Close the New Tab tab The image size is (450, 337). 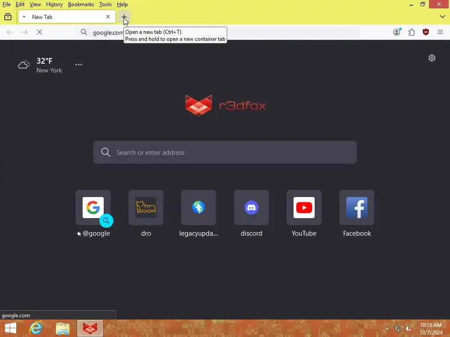click(x=108, y=17)
